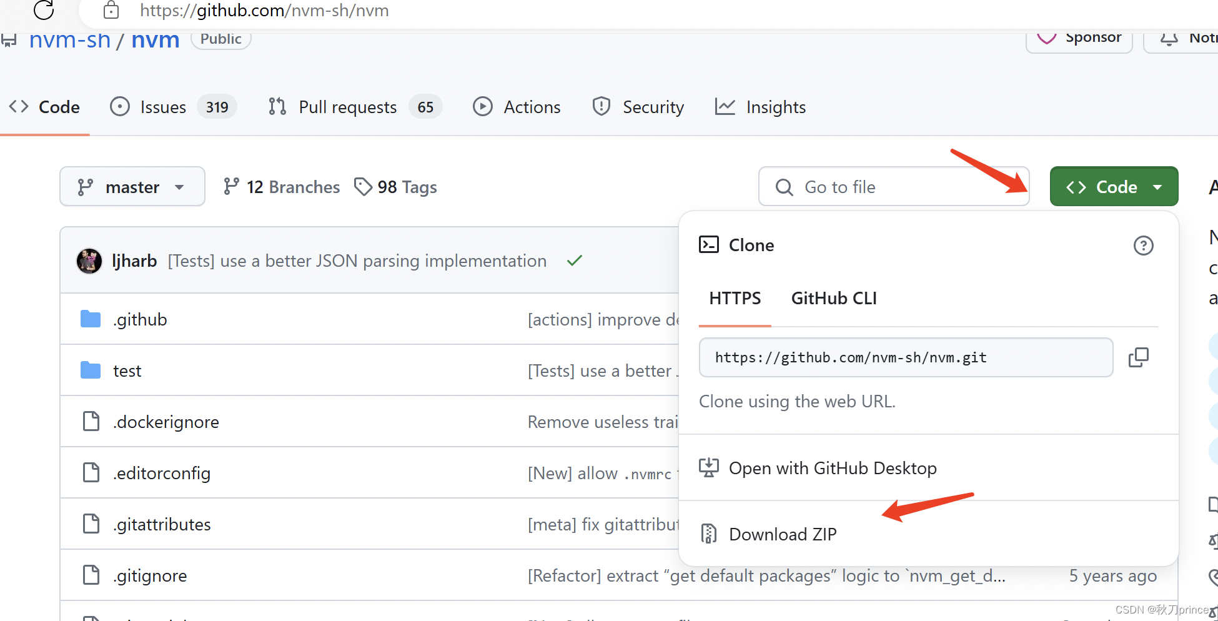Click the magnifier icon in Go to file
The image size is (1218, 621).
click(784, 187)
